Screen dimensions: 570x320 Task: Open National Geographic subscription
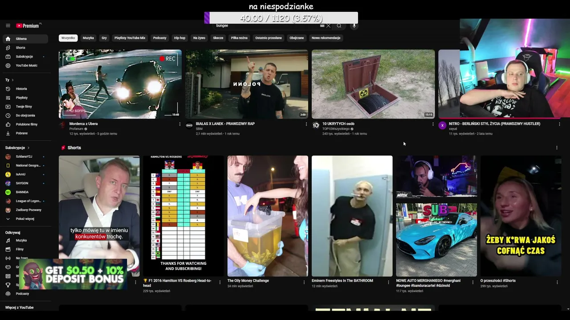coord(25,165)
